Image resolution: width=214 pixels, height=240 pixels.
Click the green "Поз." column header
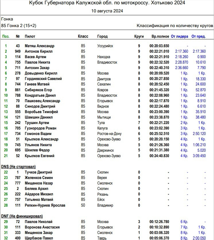[x=6, y=37]
